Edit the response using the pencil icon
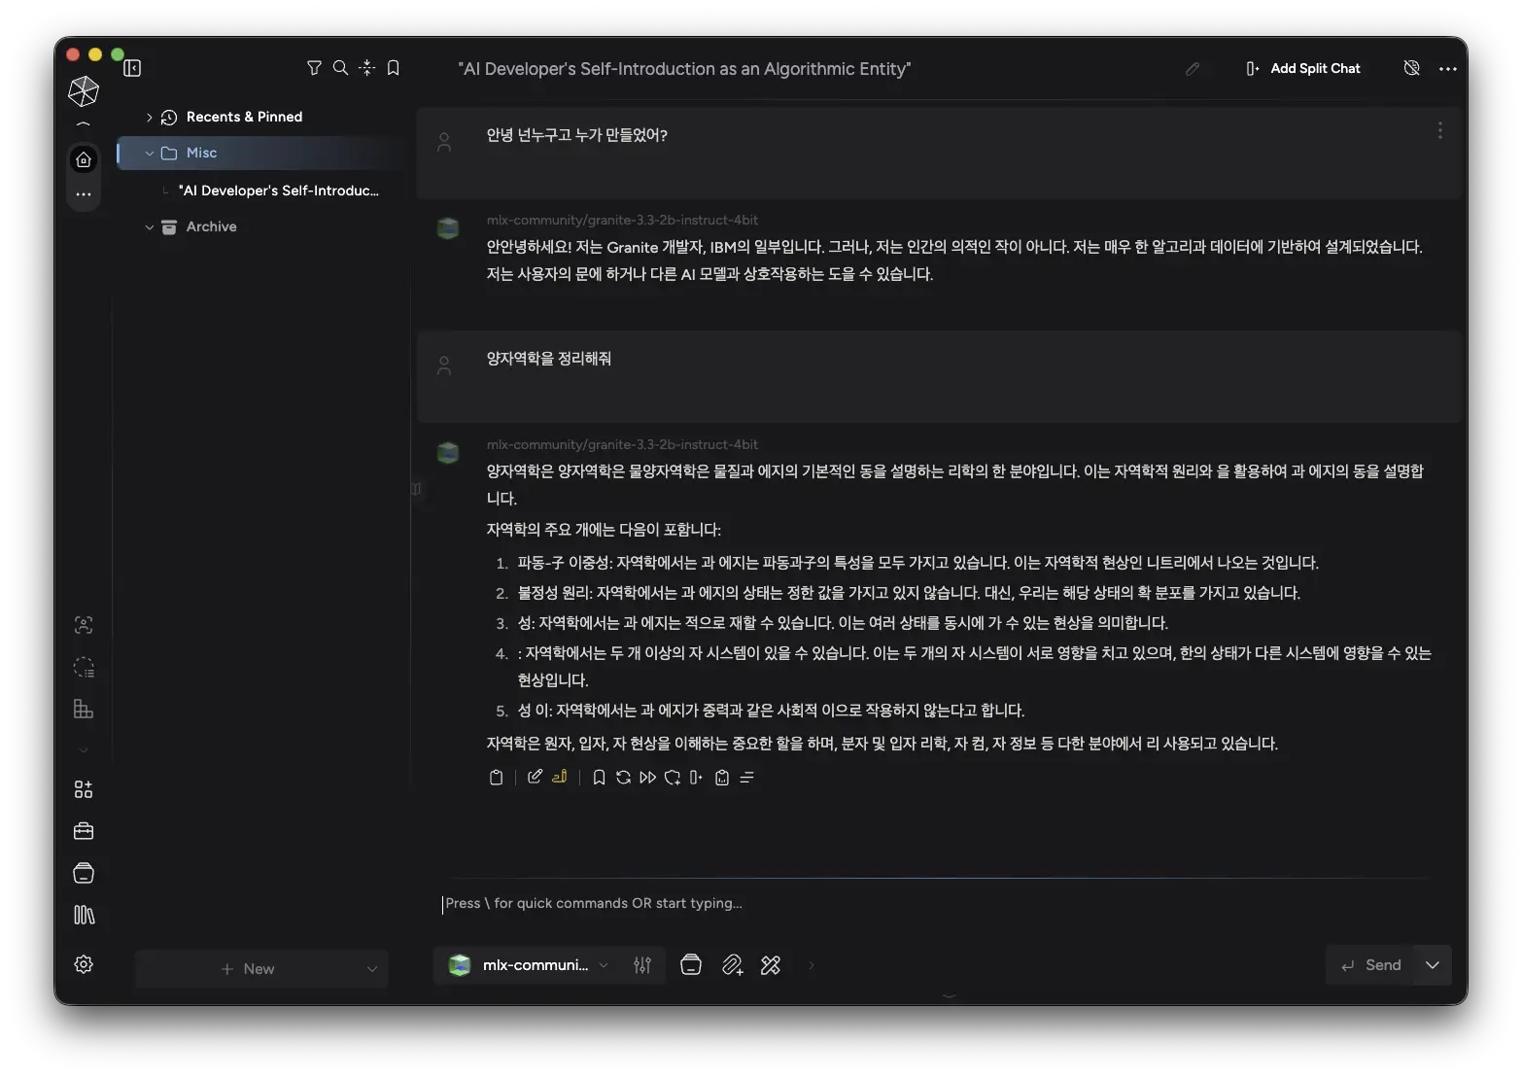This screenshot has height=1077, width=1522. tap(533, 777)
